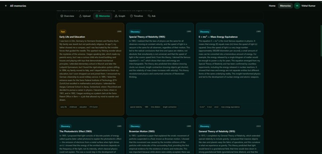Click the Vishal Kumar profile name
322x154 pixels.
coord(308,6)
